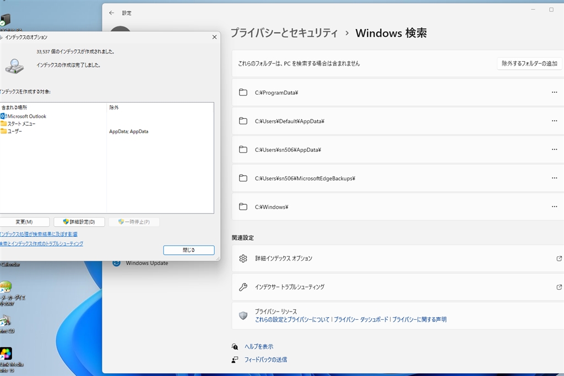Open プライバシー ダッシュボード link

pyautogui.click(x=361, y=319)
